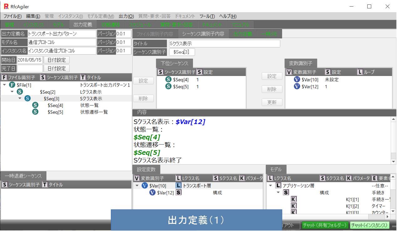Screen dimensions: 397x231
Task: Open the 一時メモ tab
Action: pyautogui.click(x=269, y=34)
